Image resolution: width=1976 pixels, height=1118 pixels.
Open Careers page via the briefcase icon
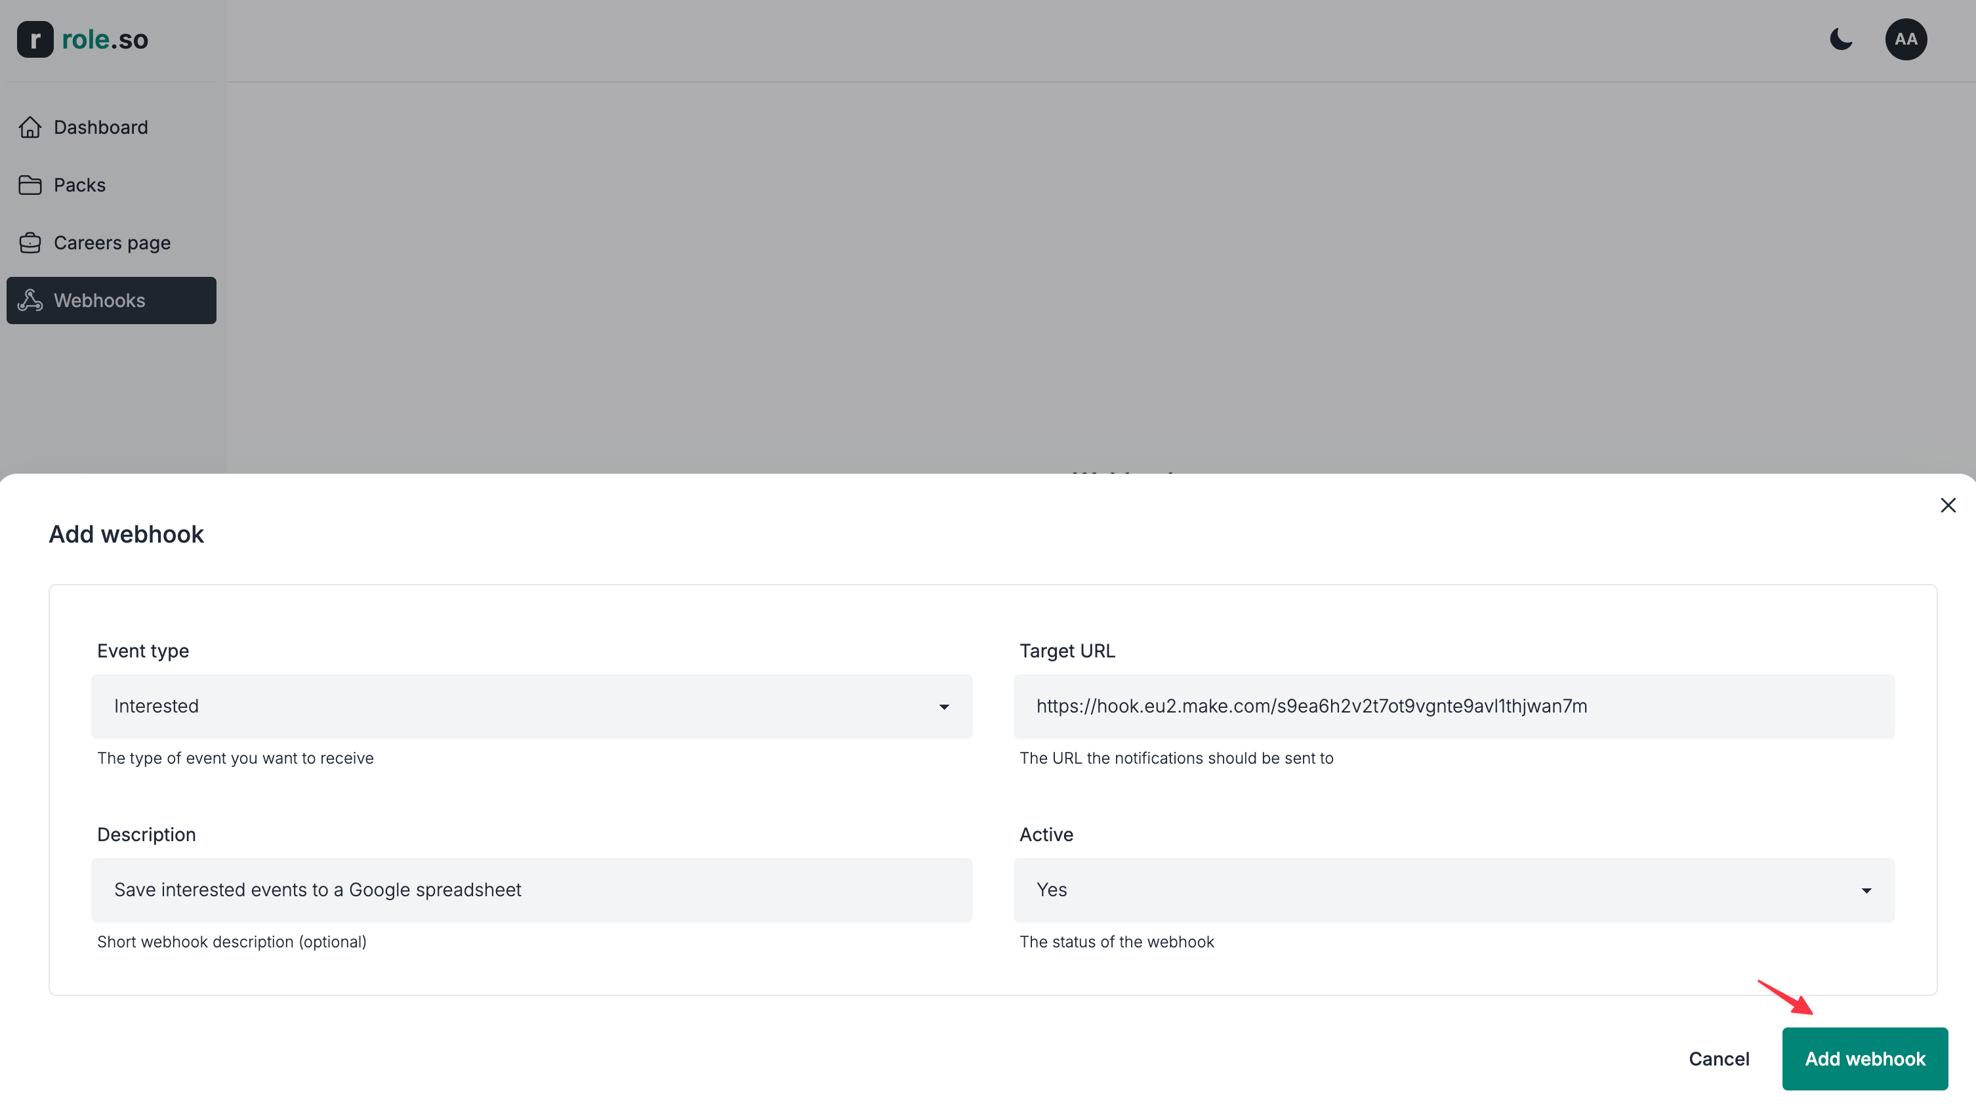(x=31, y=243)
